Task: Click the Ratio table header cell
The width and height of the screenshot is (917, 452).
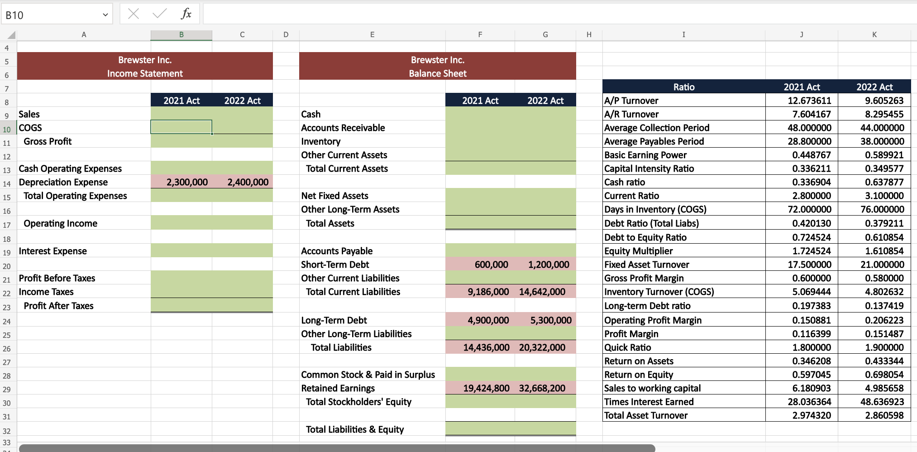Action: 683,87
